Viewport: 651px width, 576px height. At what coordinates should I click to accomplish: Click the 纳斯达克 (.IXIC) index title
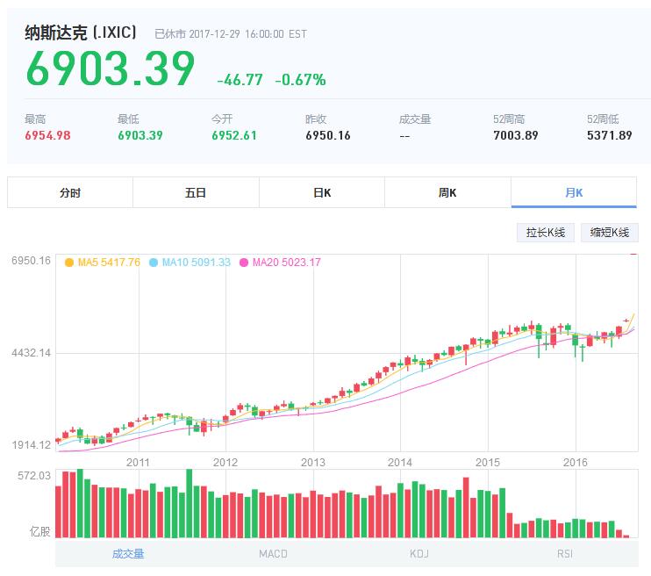(x=81, y=32)
